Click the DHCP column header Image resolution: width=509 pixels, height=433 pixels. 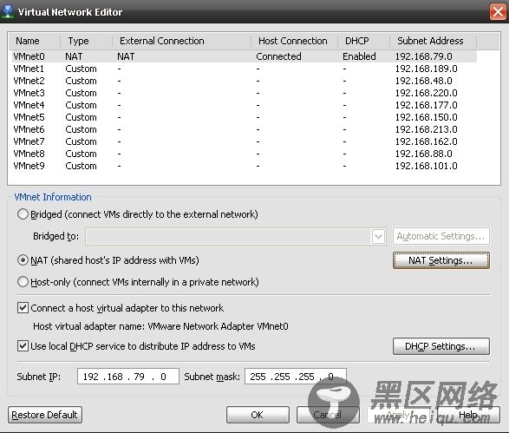tap(364, 41)
